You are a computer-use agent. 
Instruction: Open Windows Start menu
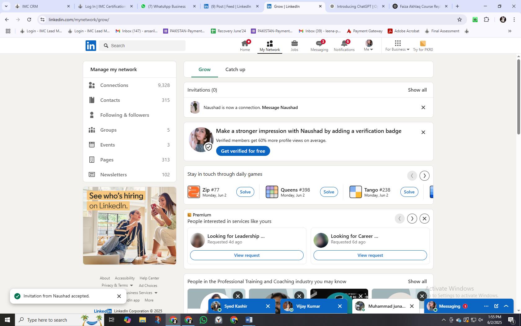point(7,320)
